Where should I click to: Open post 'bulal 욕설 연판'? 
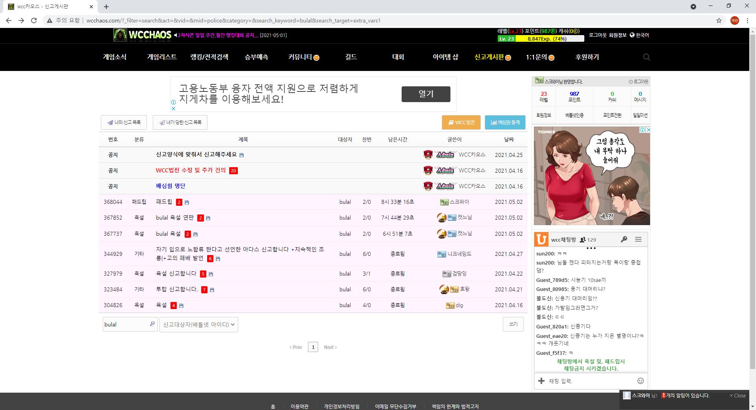175,218
